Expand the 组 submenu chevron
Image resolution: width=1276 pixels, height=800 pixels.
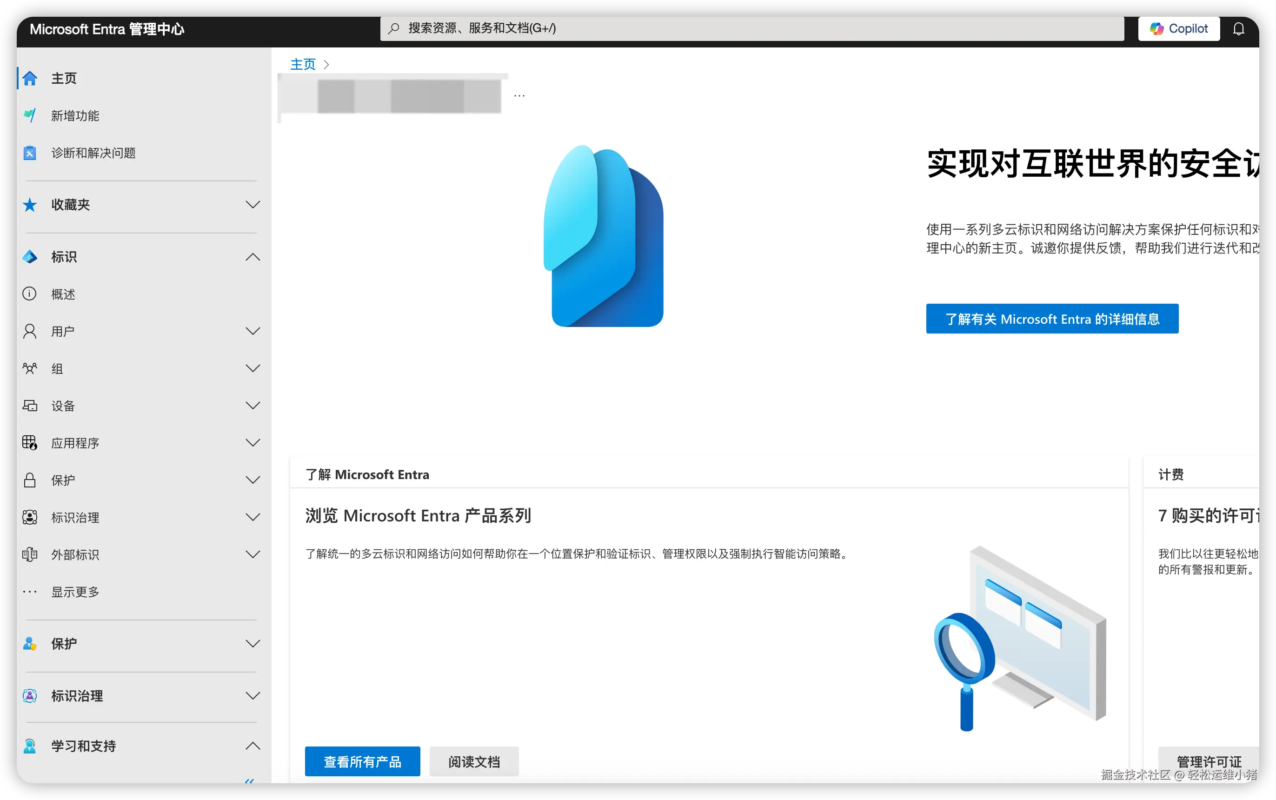(253, 368)
